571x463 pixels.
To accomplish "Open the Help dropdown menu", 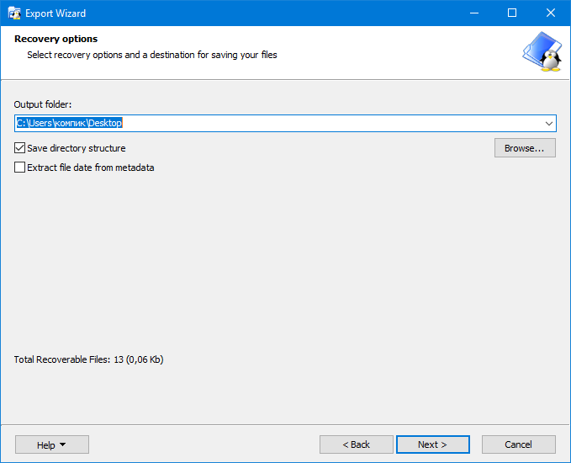I will (51, 444).
